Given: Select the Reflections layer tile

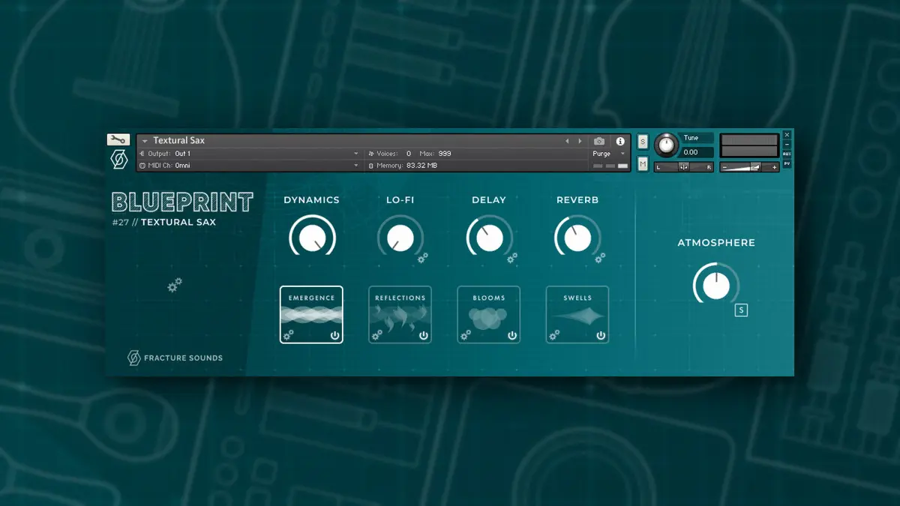Looking at the screenshot, I should click(400, 315).
